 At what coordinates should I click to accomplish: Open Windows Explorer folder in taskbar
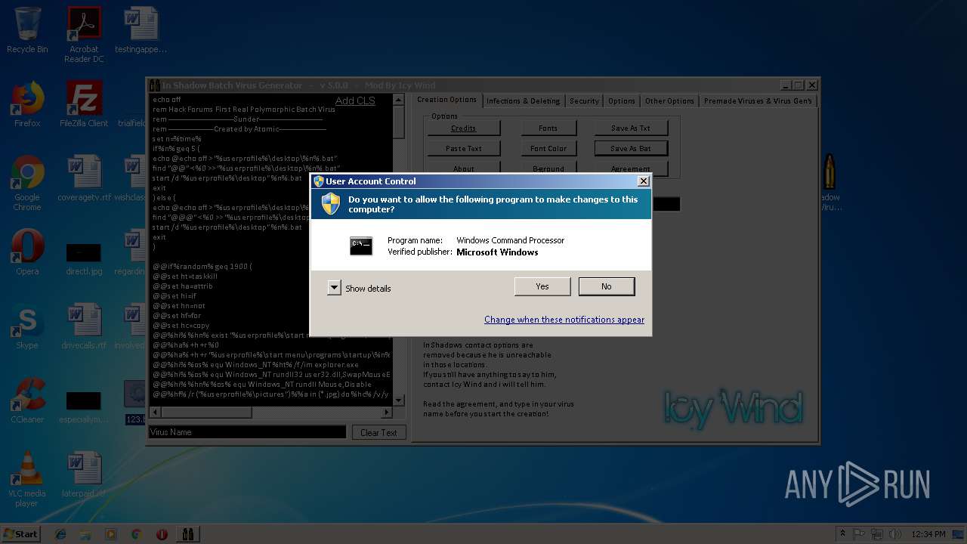tap(85, 534)
